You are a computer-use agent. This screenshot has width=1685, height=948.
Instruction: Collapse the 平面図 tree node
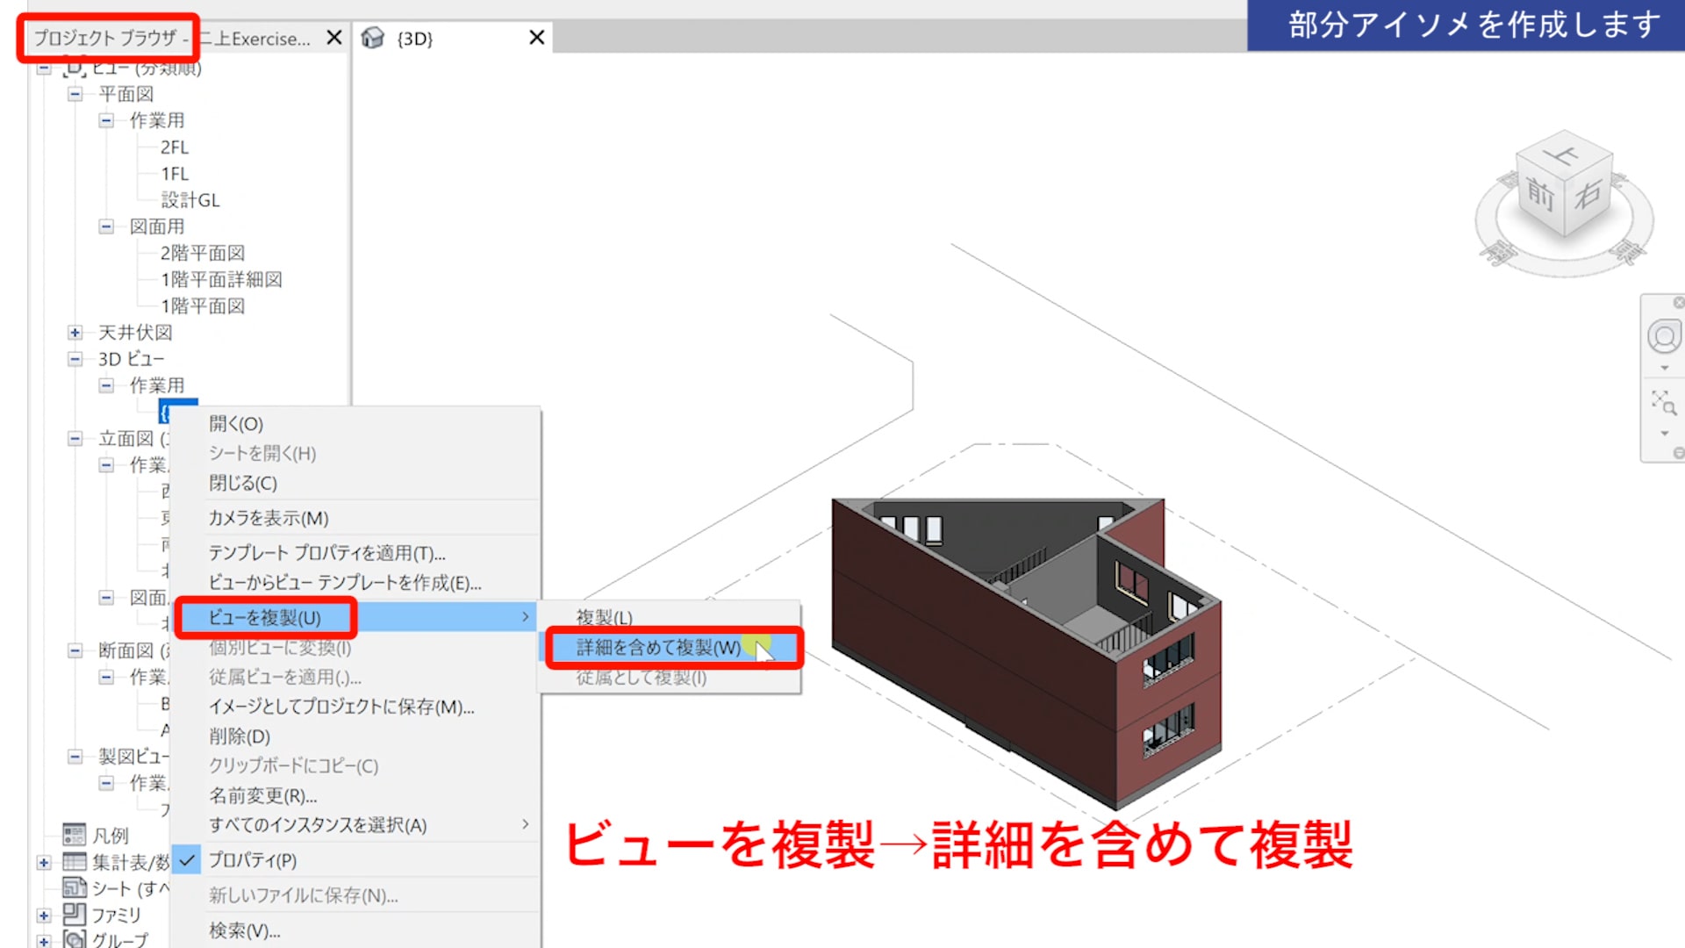[x=75, y=94]
